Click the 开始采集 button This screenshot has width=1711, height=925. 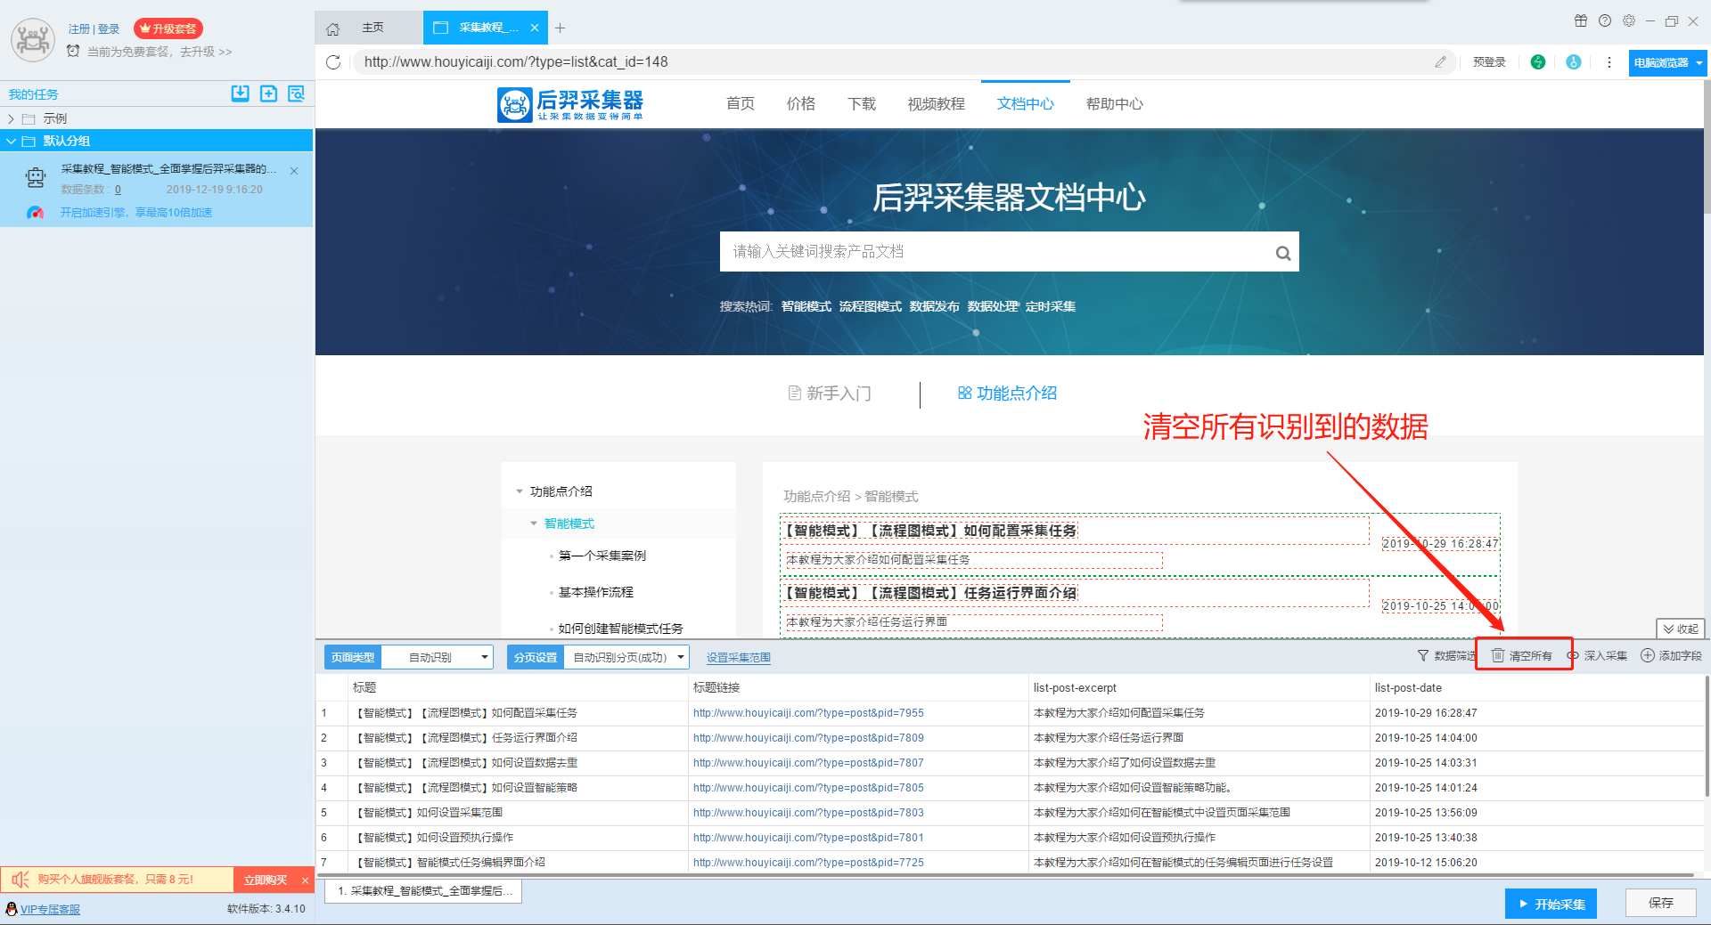(1551, 904)
